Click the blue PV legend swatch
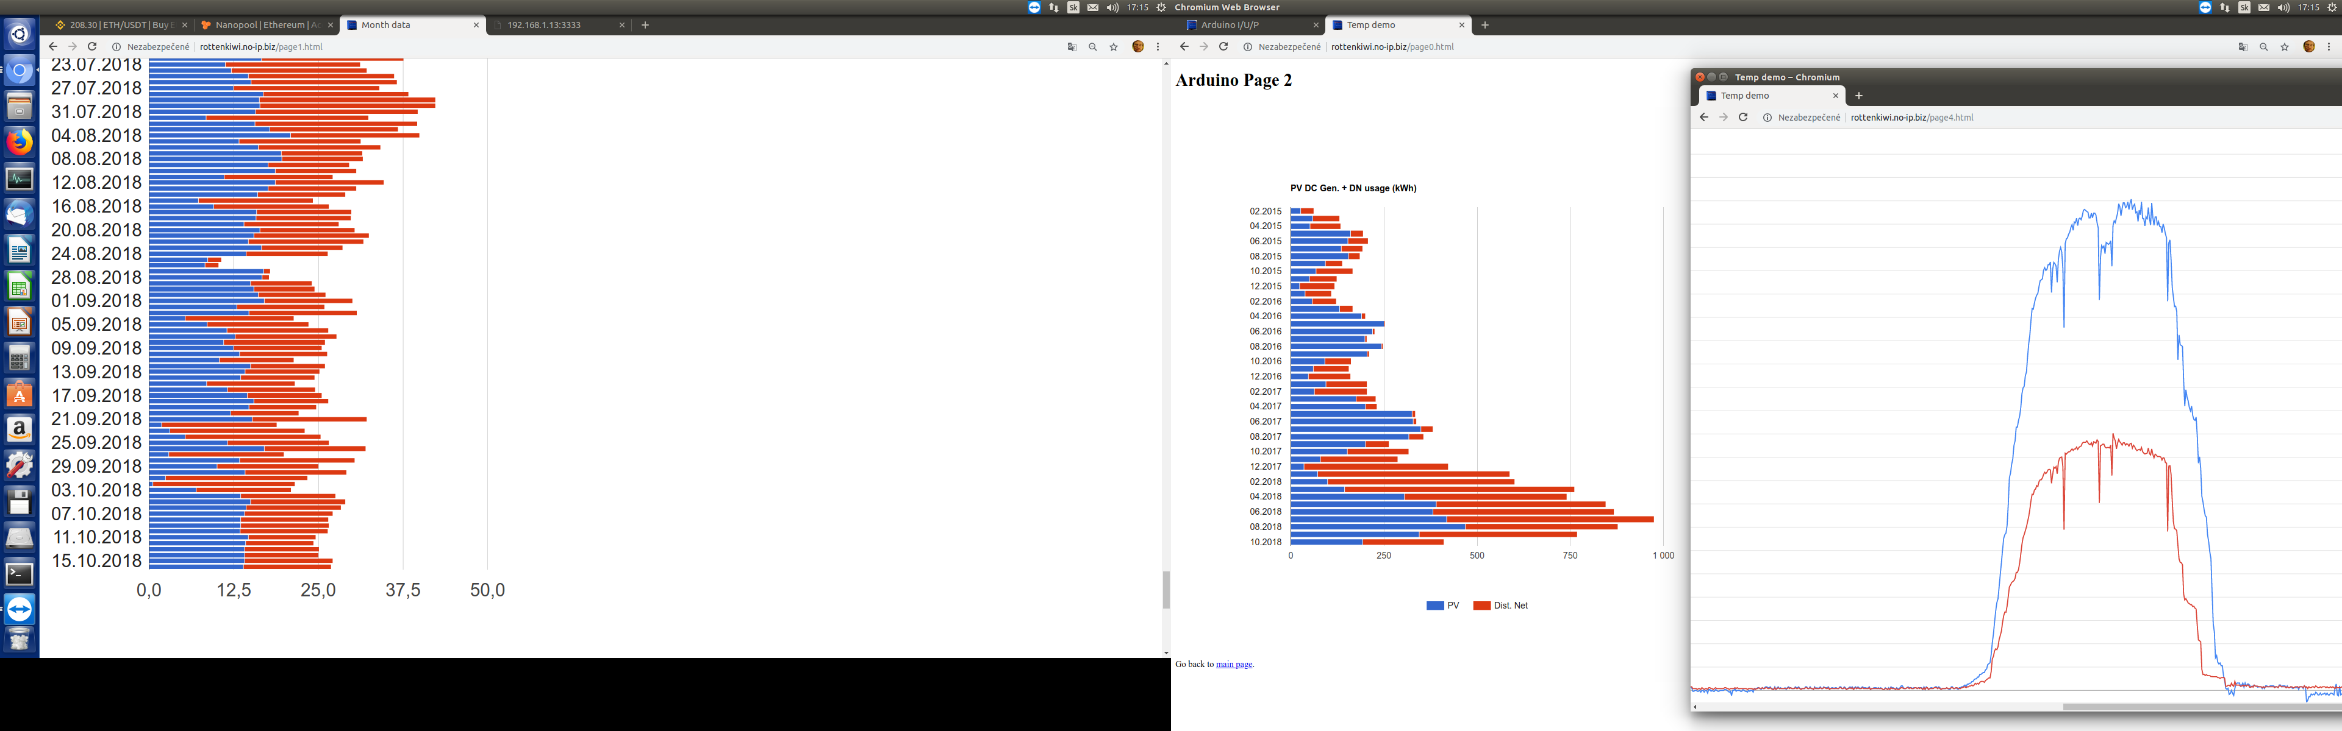The width and height of the screenshot is (2342, 731). (x=1434, y=606)
